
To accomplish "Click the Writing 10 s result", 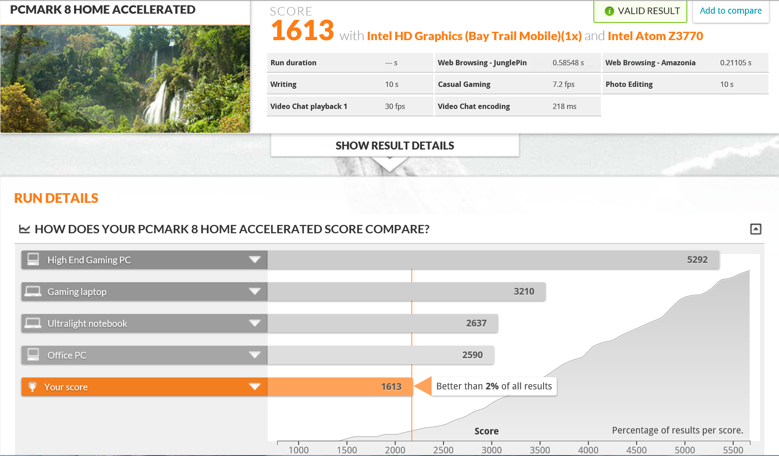I will (x=350, y=84).
